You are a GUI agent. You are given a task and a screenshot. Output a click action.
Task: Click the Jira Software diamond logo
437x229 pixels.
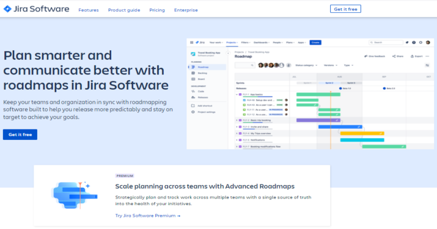[x=7, y=9]
